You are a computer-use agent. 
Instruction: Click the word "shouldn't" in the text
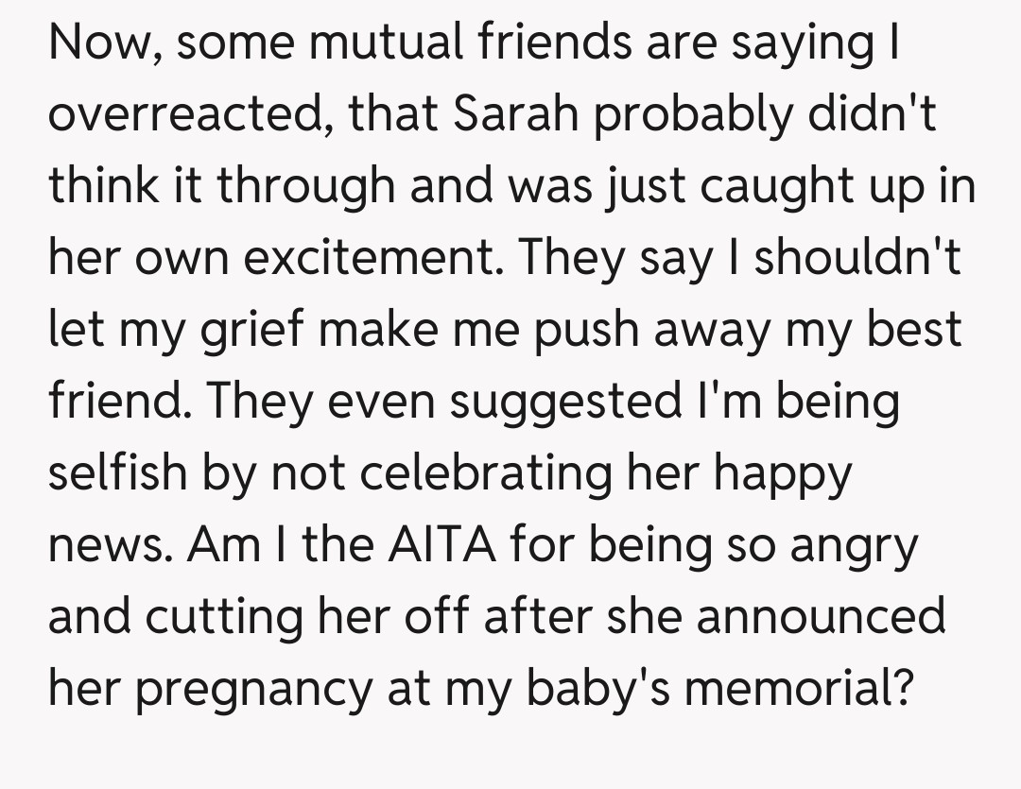857,258
